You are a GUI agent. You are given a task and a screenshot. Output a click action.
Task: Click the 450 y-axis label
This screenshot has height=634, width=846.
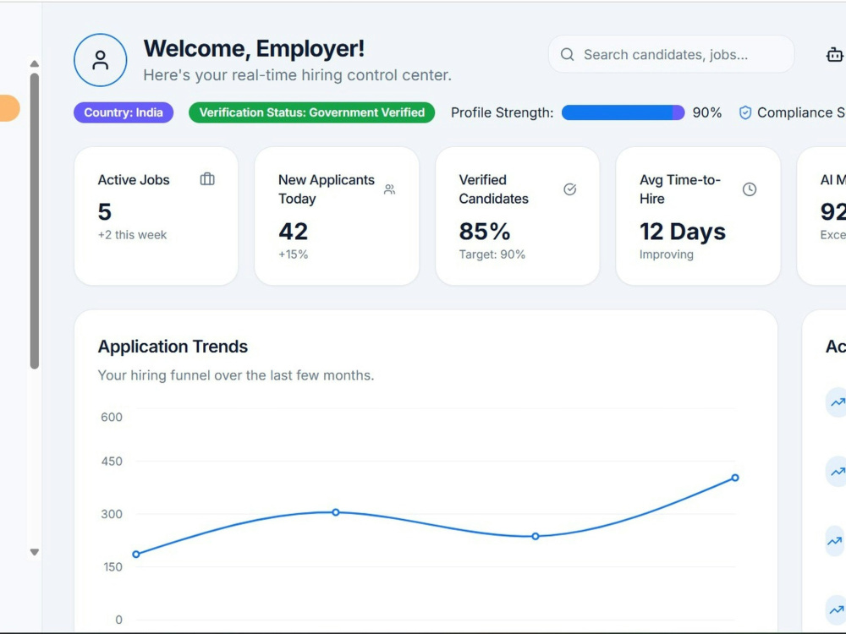pos(112,462)
